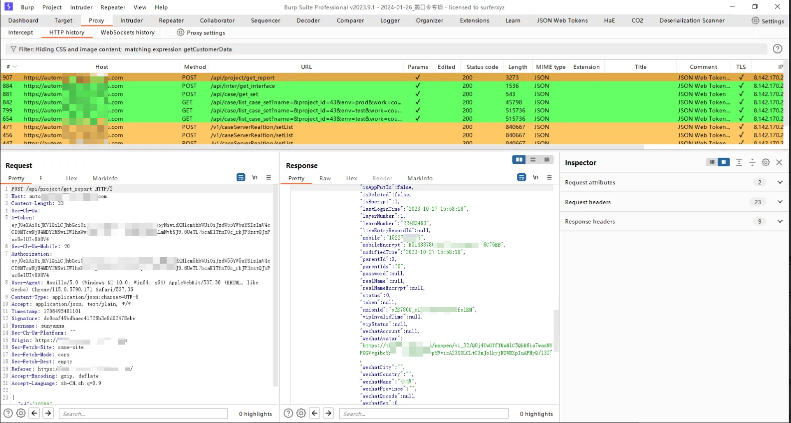Switch to side-by-side request/response layout
This screenshot has width=791, height=423.
[519, 160]
